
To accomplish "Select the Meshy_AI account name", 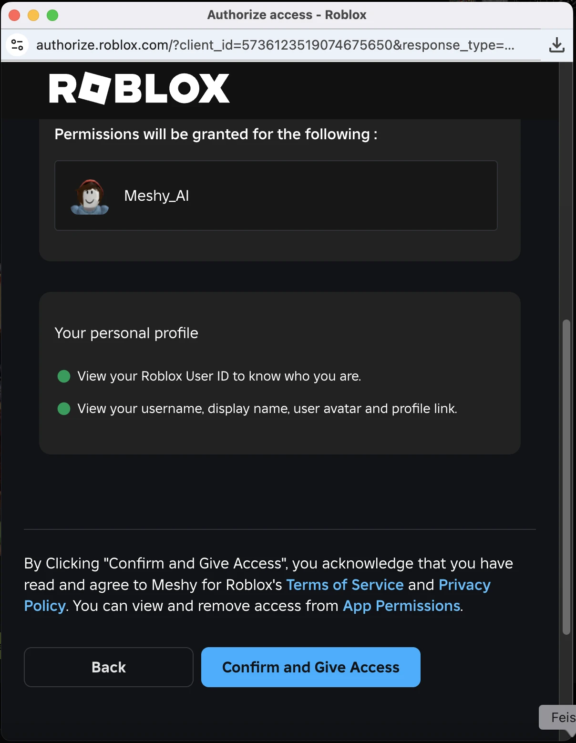I will point(156,196).
